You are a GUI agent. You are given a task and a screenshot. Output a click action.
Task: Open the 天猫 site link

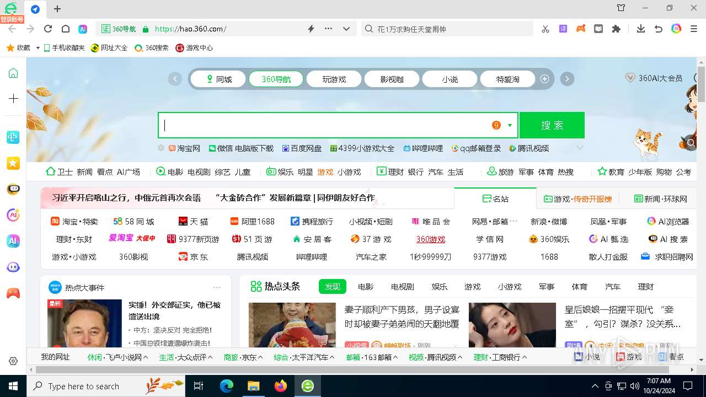[194, 222]
